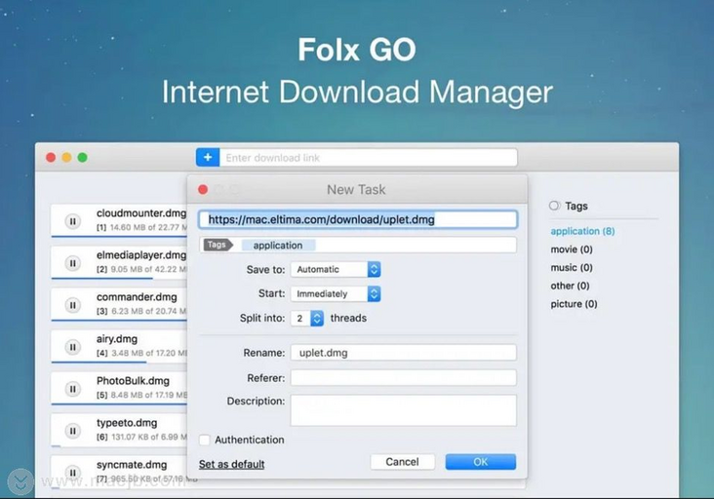The image size is (714, 499).
Task: Change the Split into threads stepper
Action: 317,319
